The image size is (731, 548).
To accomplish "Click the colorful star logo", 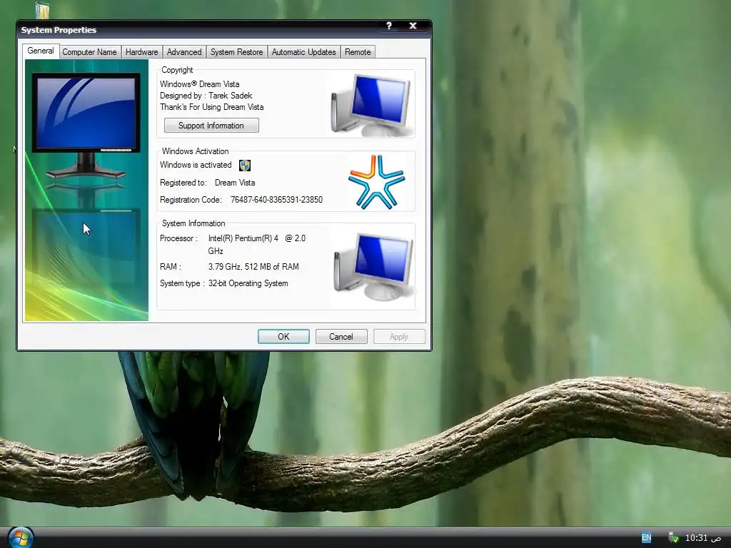I will (x=377, y=182).
